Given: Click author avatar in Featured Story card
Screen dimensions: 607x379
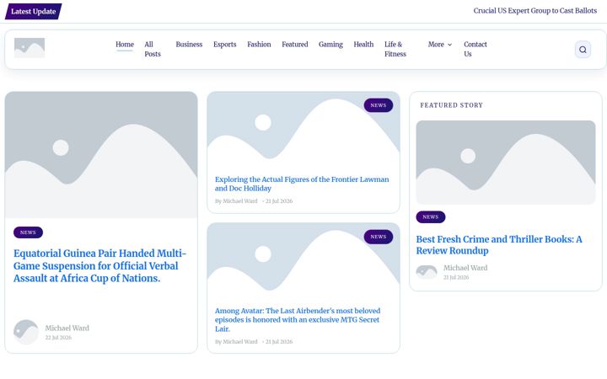Looking at the screenshot, I should click(x=427, y=272).
